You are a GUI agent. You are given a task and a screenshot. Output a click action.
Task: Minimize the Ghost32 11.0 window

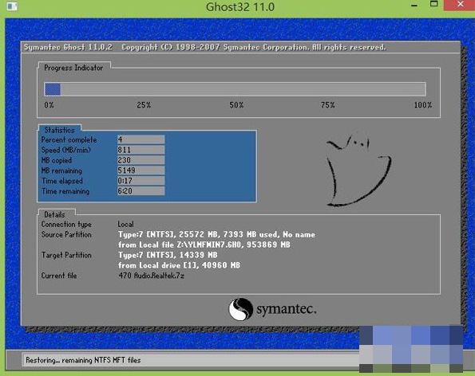(x=414, y=5)
